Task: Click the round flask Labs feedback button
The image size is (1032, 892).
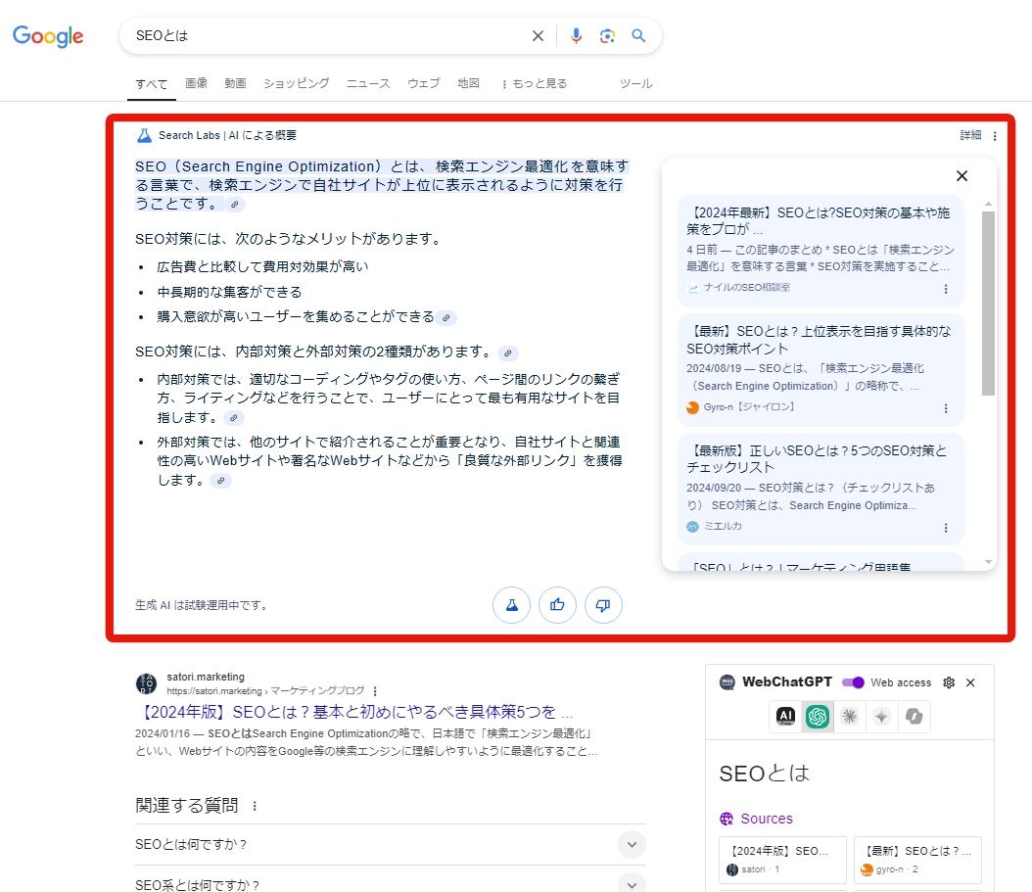Action: [511, 605]
